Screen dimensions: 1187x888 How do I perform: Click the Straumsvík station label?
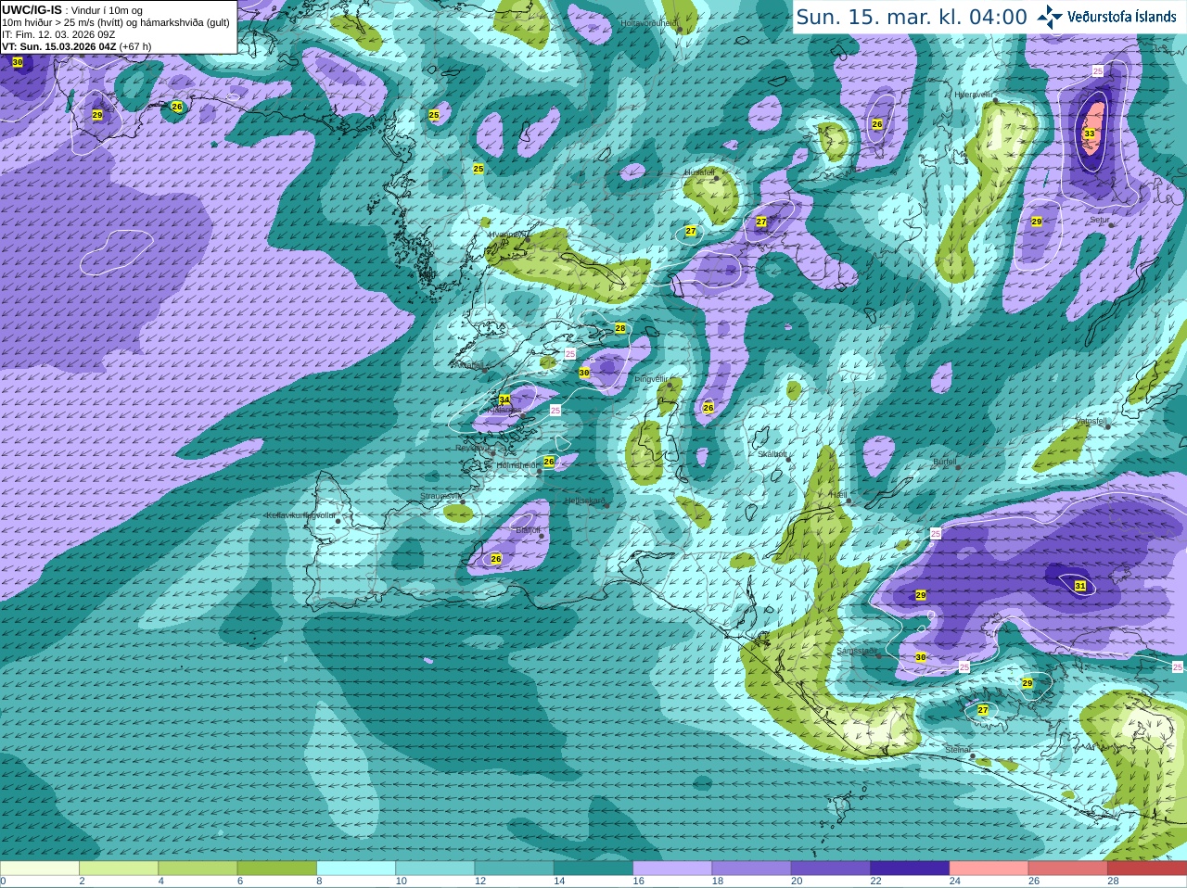[440, 496]
